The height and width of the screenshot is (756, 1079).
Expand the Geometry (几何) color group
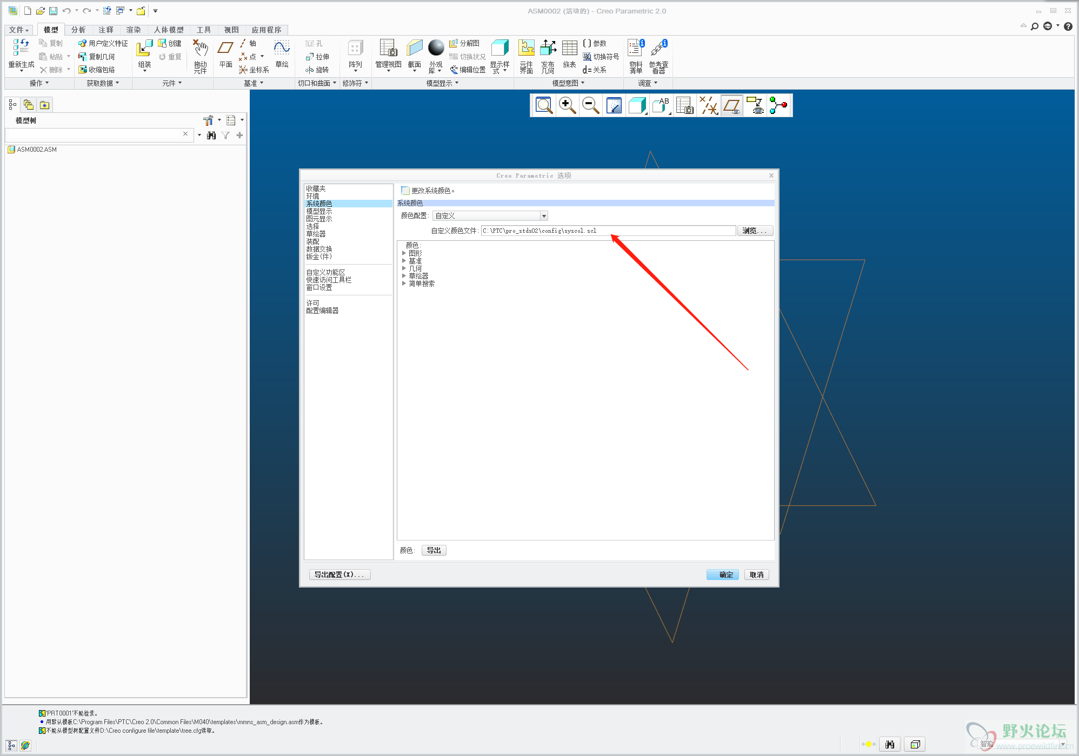coord(404,268)
